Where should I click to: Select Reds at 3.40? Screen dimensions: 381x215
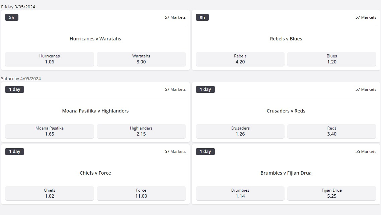[331, 131]
